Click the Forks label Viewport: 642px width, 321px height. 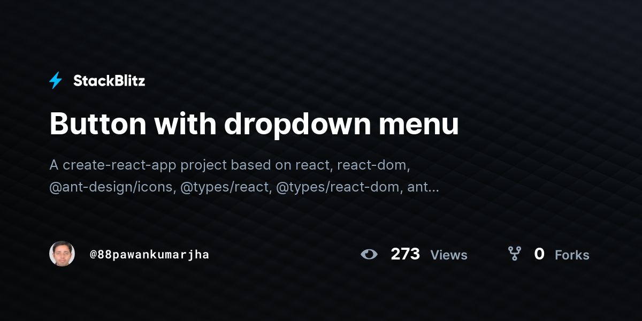pos(572,255)
